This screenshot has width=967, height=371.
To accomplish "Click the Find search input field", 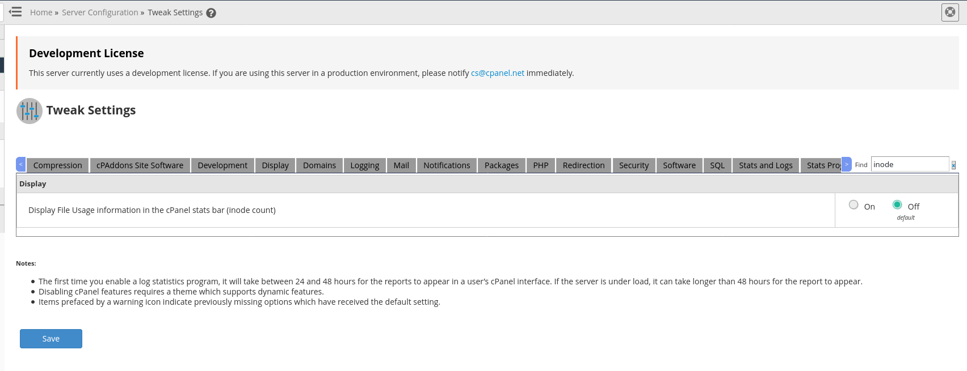I will [x=909, y=165].
